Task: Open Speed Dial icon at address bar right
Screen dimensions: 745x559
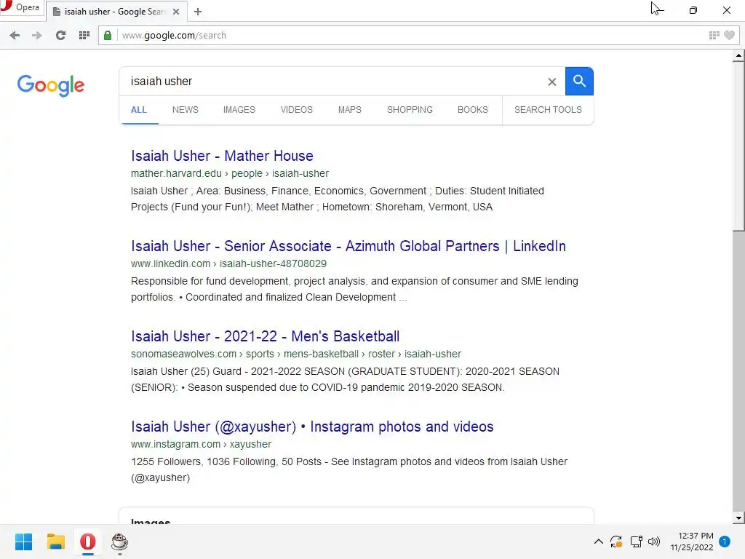Action: click(x=714, y=35)
